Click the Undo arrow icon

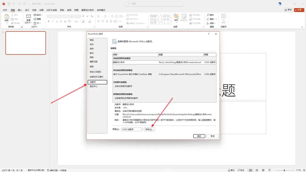[14, 4]
